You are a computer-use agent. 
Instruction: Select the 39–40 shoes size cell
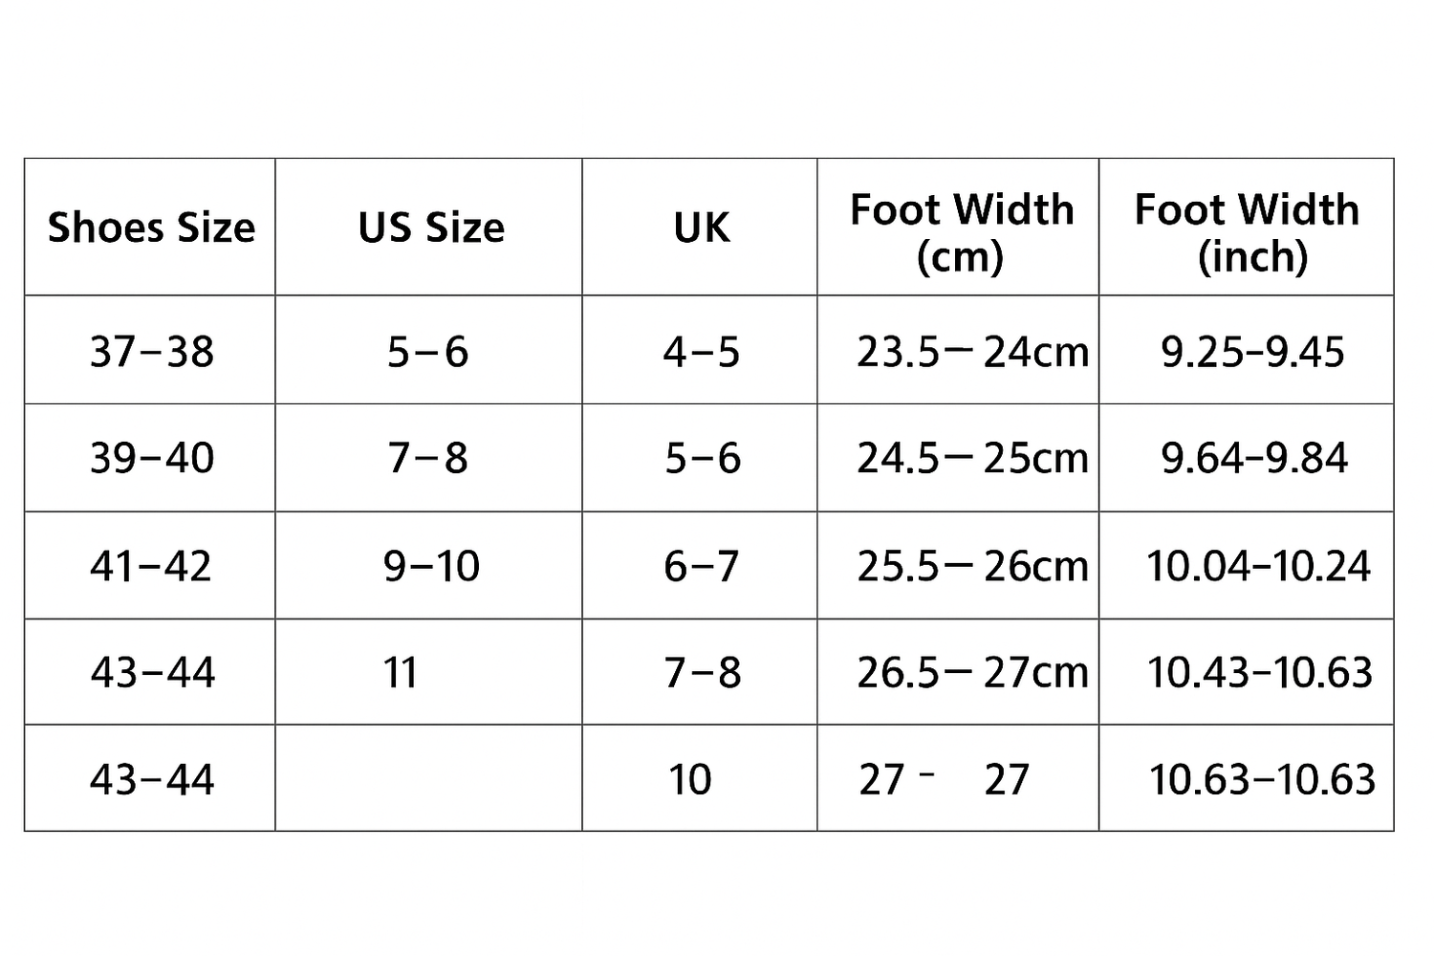coord(151,458)
